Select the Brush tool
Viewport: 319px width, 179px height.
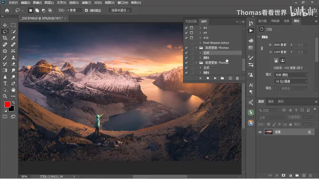click(x=5, y=57)
